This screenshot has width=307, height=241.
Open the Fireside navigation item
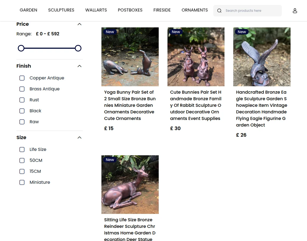click(162, 10)
